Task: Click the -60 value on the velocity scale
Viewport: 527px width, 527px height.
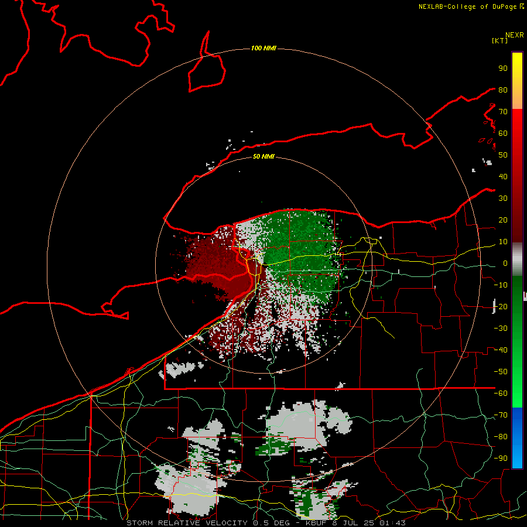Action: [501, 393]
